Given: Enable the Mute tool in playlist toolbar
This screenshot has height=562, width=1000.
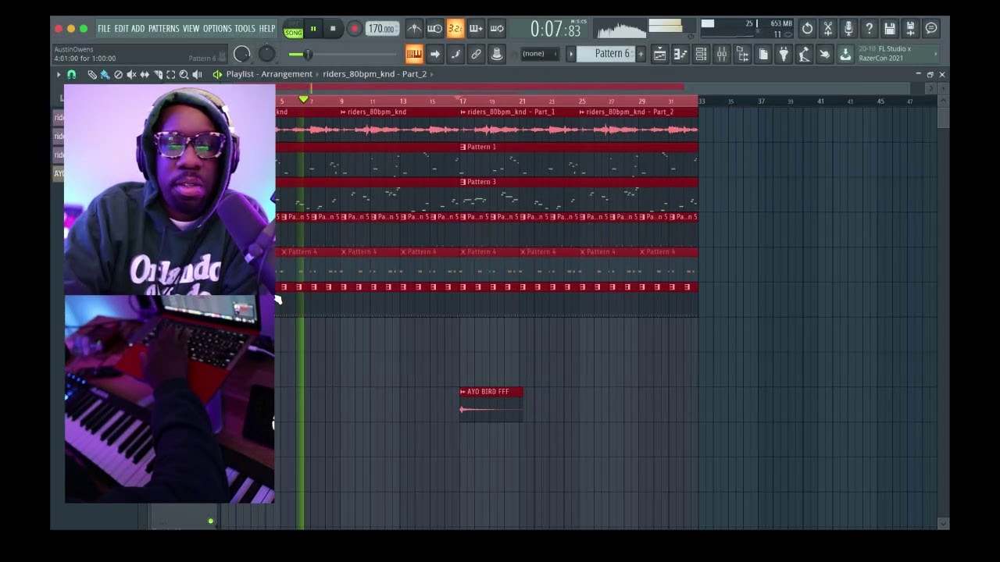Looking at the screenshot, I should click(x=130, y=74).
